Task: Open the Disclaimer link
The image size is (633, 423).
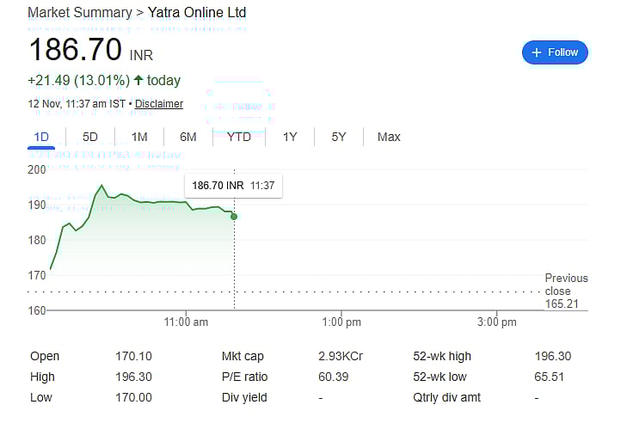Action: click(159, 104)
